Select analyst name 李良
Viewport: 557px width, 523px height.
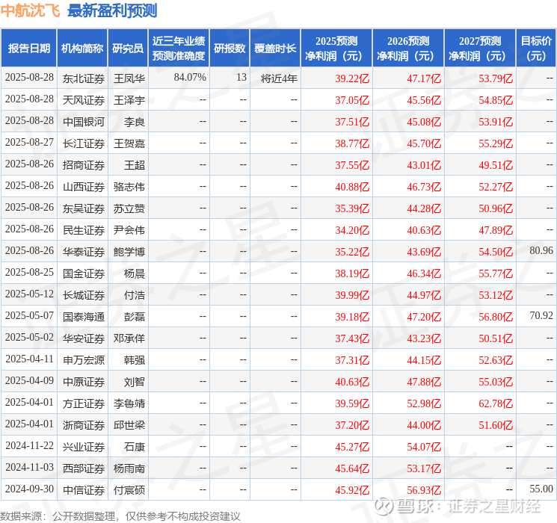click(135, 122)
